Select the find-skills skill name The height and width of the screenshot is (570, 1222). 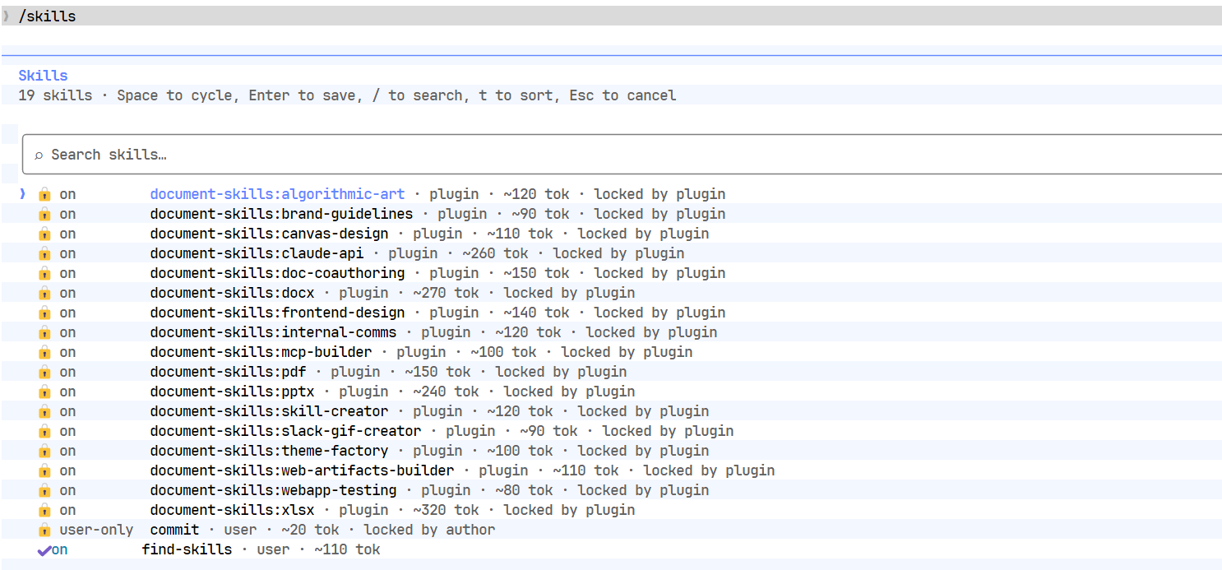point(187,549)
